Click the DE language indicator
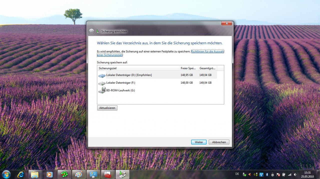The height and width of the screenshot is (179, 320). [x=237, y=174]
